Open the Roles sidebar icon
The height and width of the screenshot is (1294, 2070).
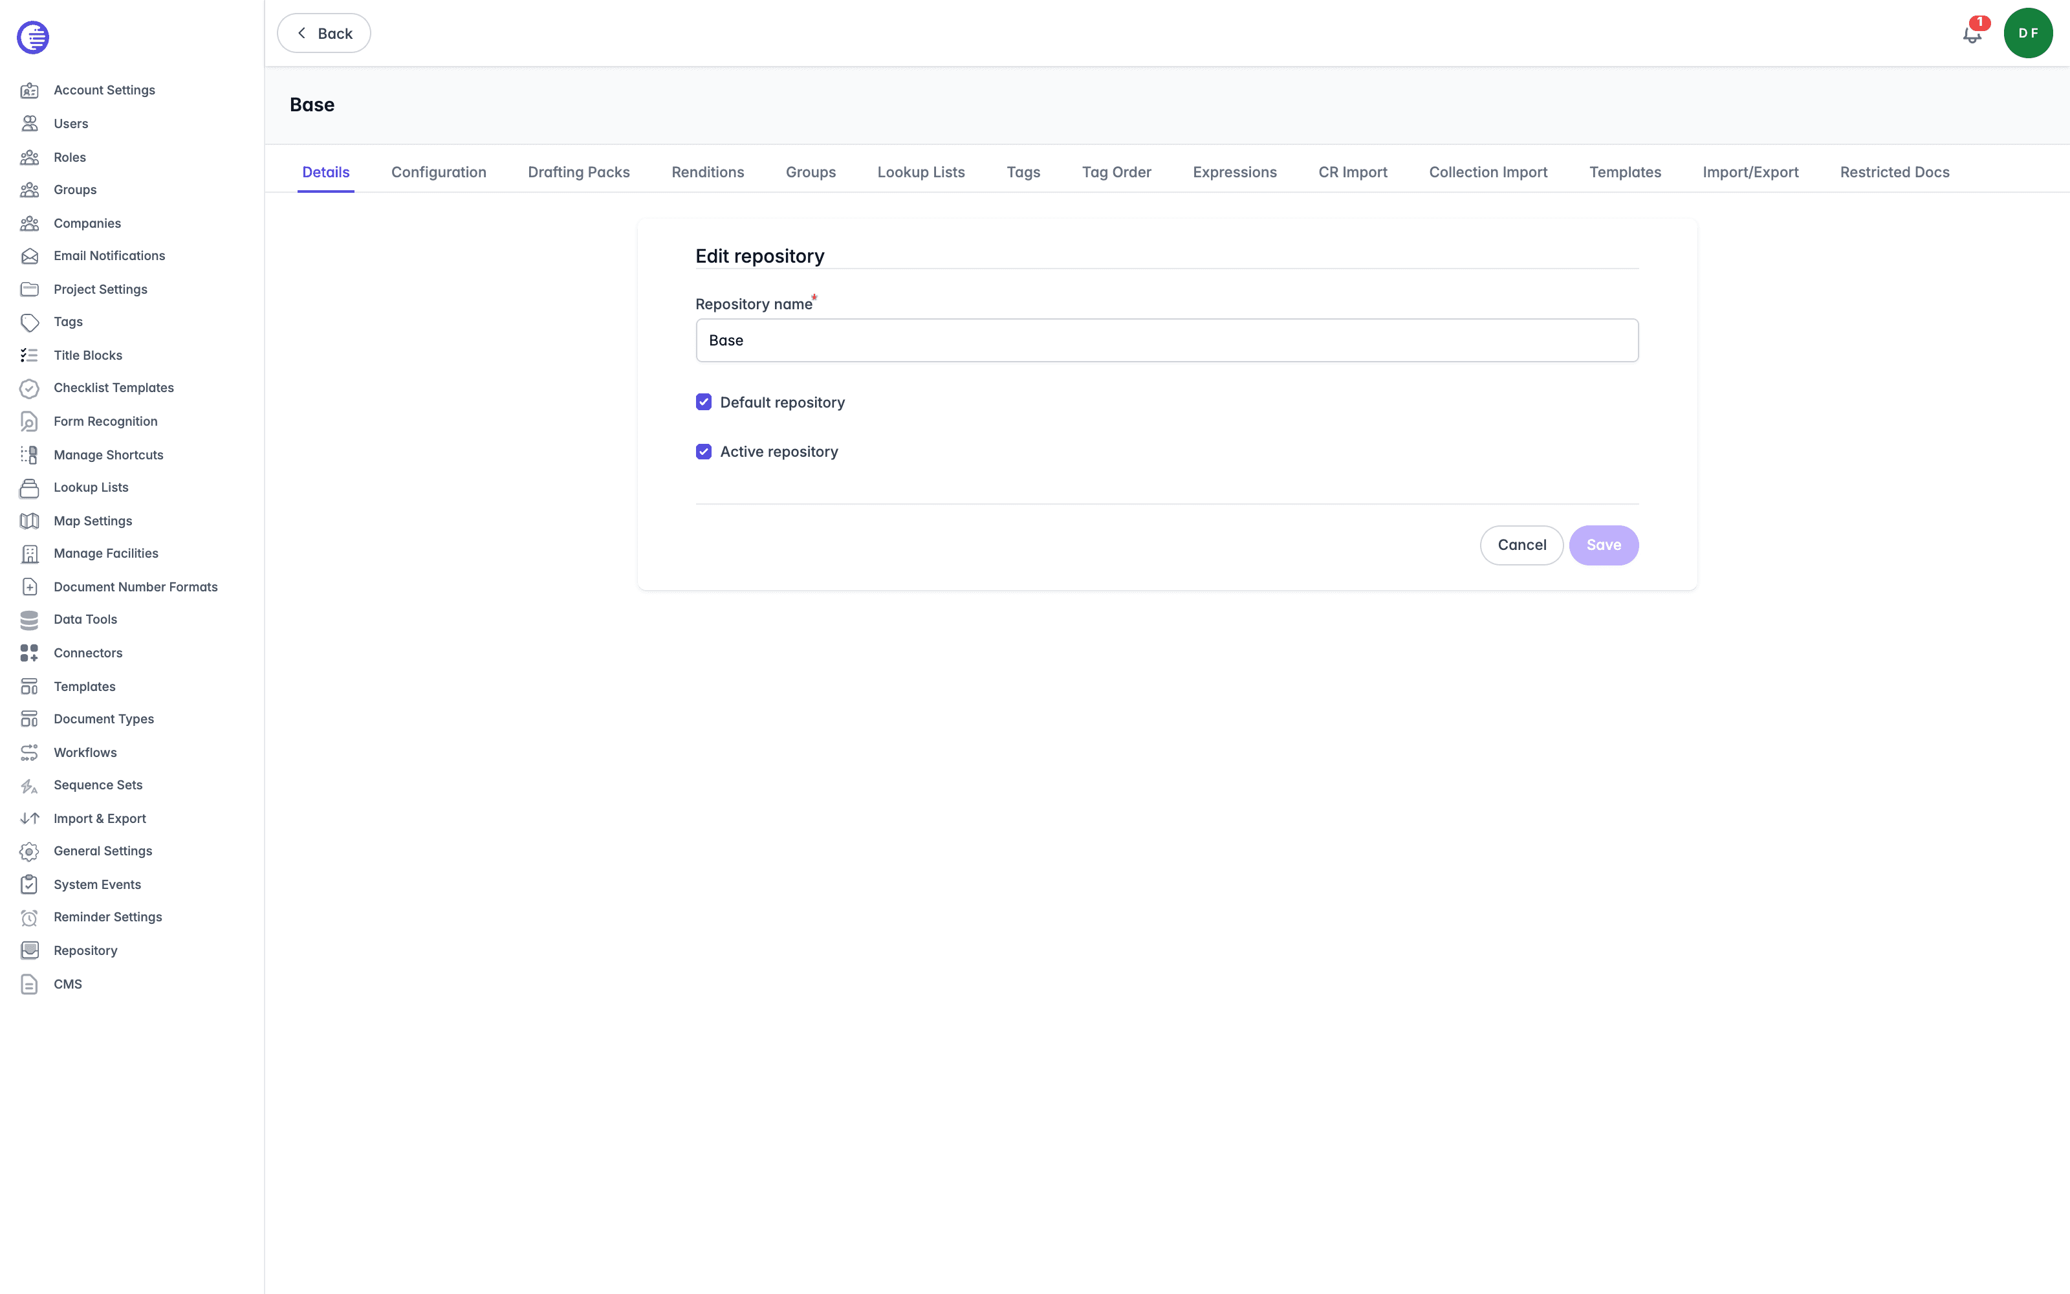[x=29, y=157]
